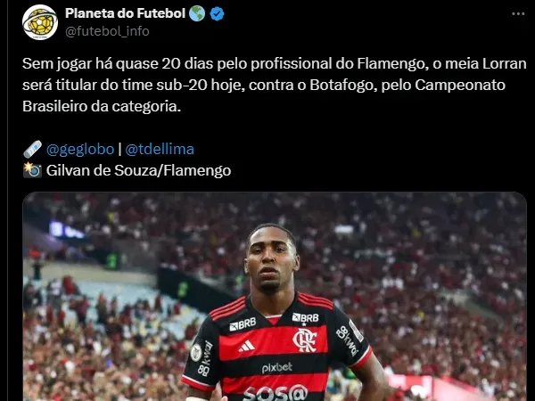
Task: Open the @tdellima mention
Action: pyautogui.click(x=160, y=150)
